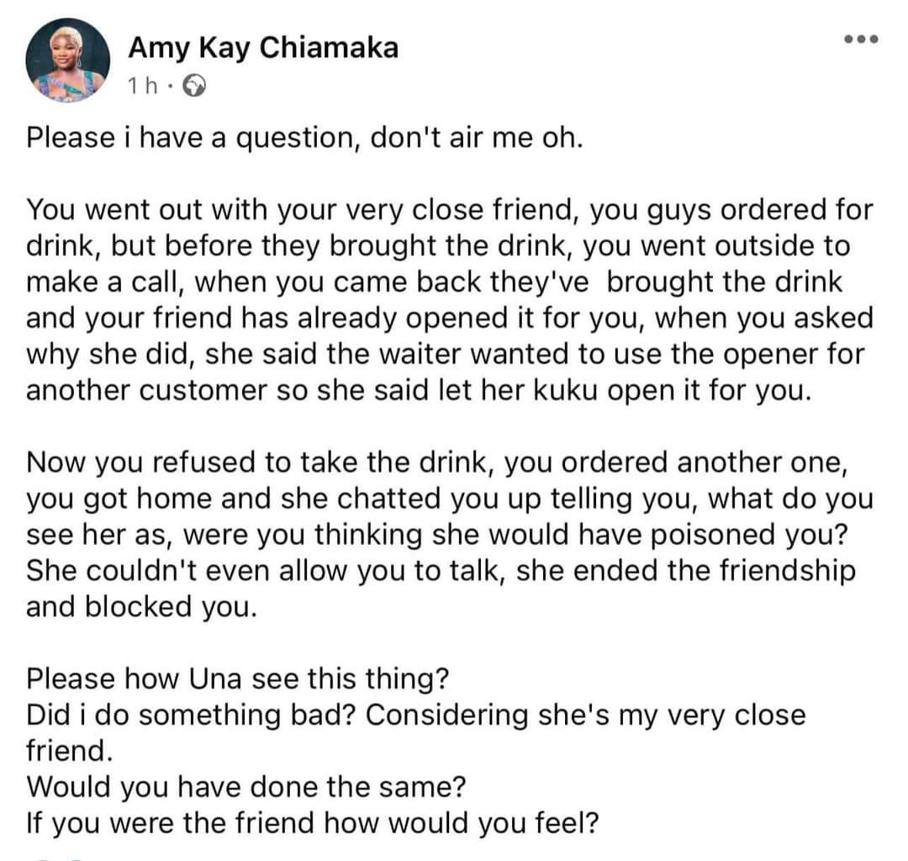Click the globe public audience icon

194,87
